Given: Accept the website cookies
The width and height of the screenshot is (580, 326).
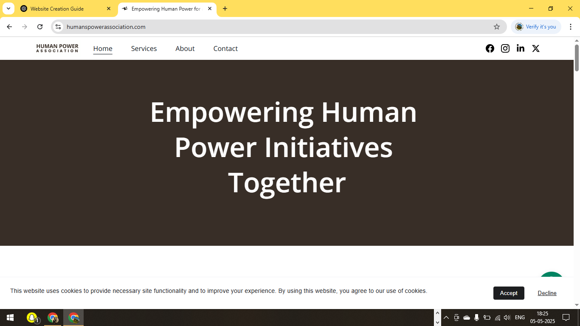Looking at the screenshot, I should [509, 293].
